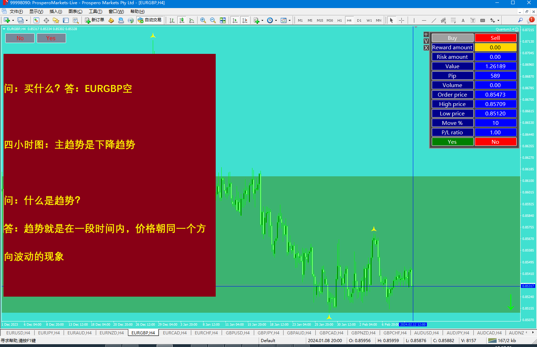Image resolution: width=537 pixels, height=347 pixels.
Task: Open the search magnifier icon
Action: 520,20
